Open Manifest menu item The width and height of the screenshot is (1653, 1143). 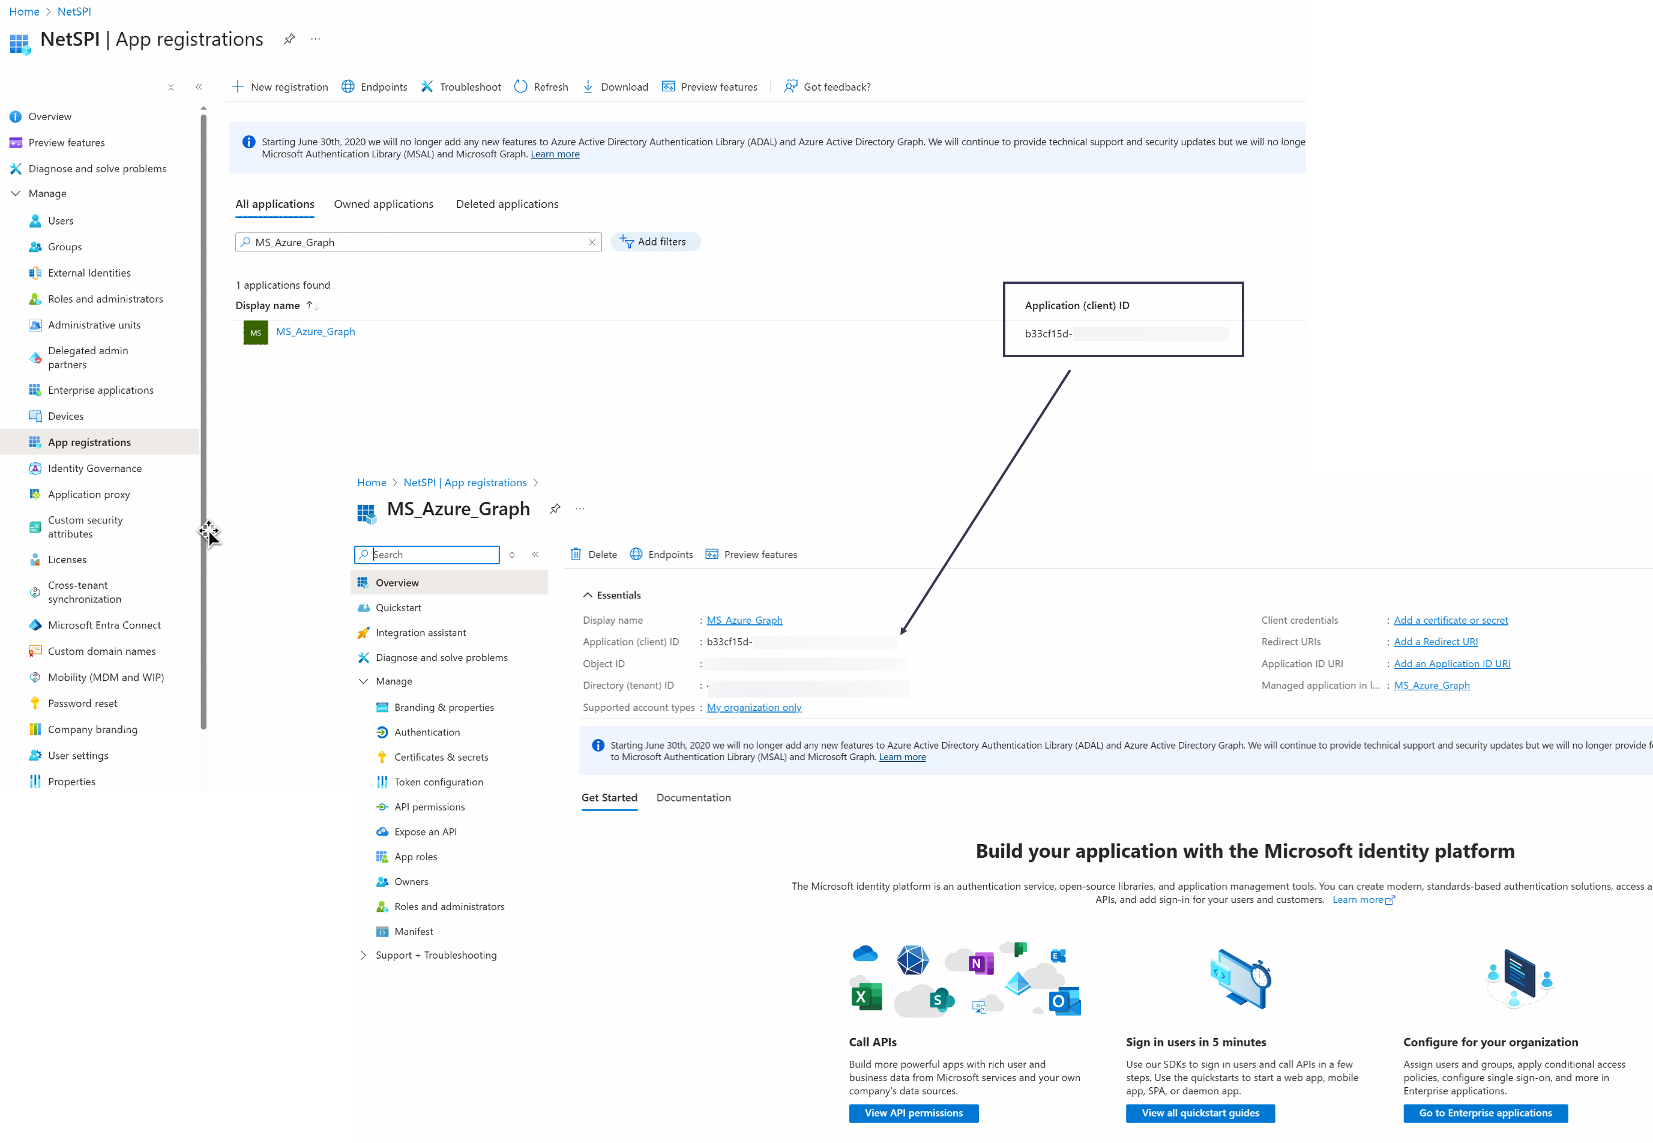click(414, 931)
